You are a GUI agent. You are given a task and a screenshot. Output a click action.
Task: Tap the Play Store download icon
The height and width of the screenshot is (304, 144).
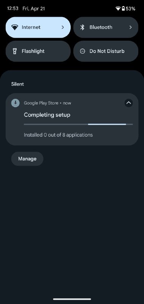pos(15,103)
